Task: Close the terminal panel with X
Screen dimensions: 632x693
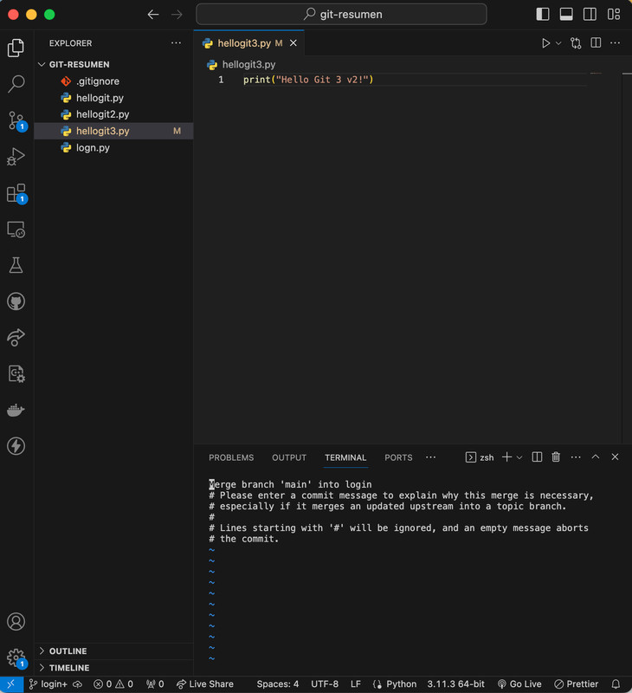Action: (615, 457)
